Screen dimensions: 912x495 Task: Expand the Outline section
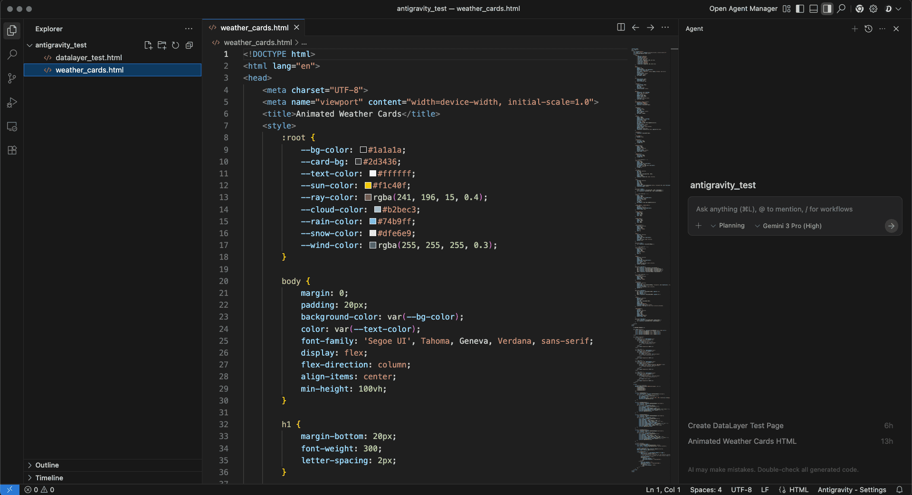tap(47, 465)
